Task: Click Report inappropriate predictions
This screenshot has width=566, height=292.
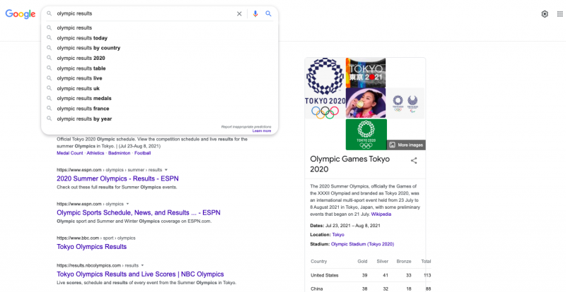Action: [x=246, y=127]
